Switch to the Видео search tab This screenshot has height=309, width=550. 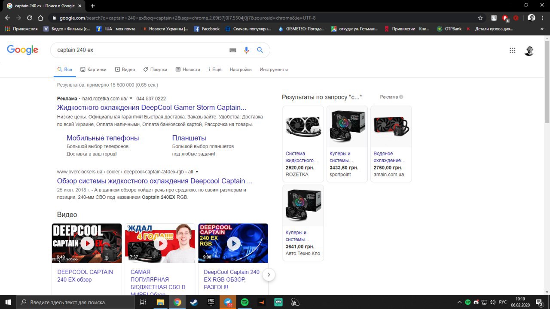point(125,70)
